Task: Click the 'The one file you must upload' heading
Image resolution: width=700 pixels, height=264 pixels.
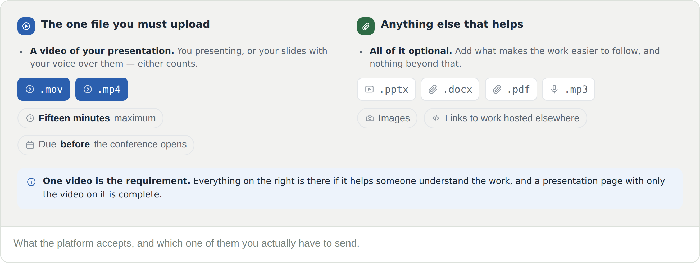Action: [x=125, y=24]
